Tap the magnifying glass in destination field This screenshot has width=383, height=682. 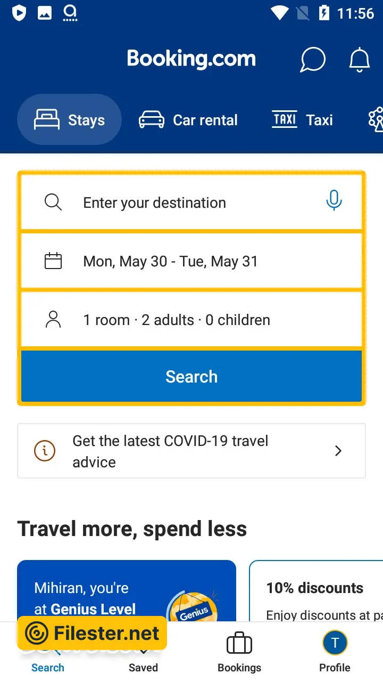click(x=53, y=202)
